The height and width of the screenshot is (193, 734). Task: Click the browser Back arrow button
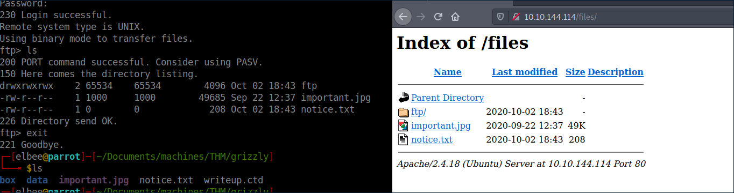tap(403, 17)
